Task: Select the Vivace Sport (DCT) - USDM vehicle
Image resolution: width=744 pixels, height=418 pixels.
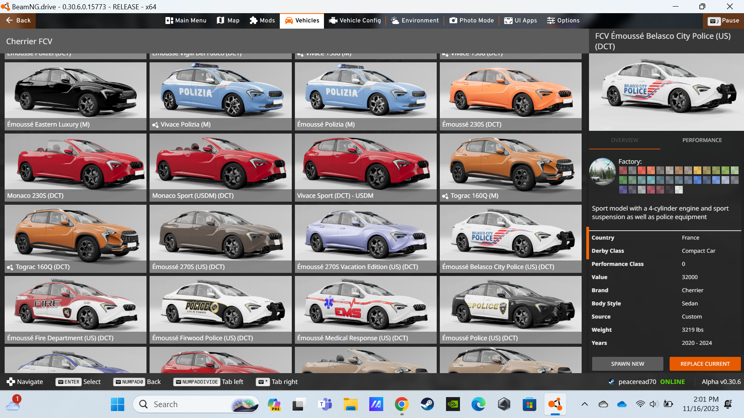Action: tap(365, 168)
